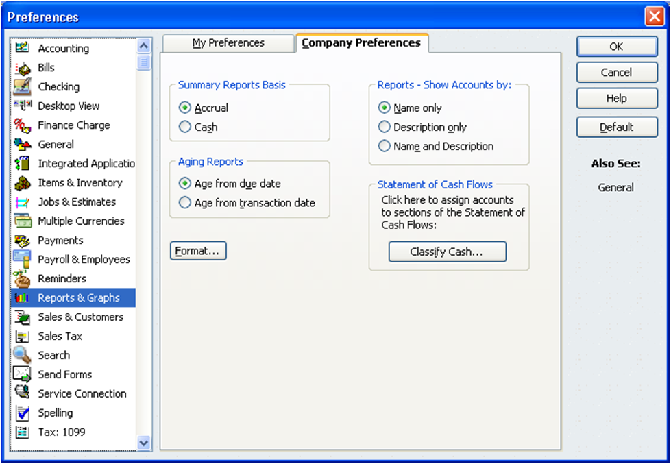671x464 pixels.
Task: Click the Classify Cash button
Action: click(447, 252)
